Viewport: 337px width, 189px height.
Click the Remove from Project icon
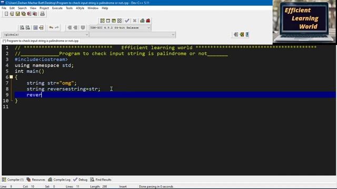pos(75,27)
